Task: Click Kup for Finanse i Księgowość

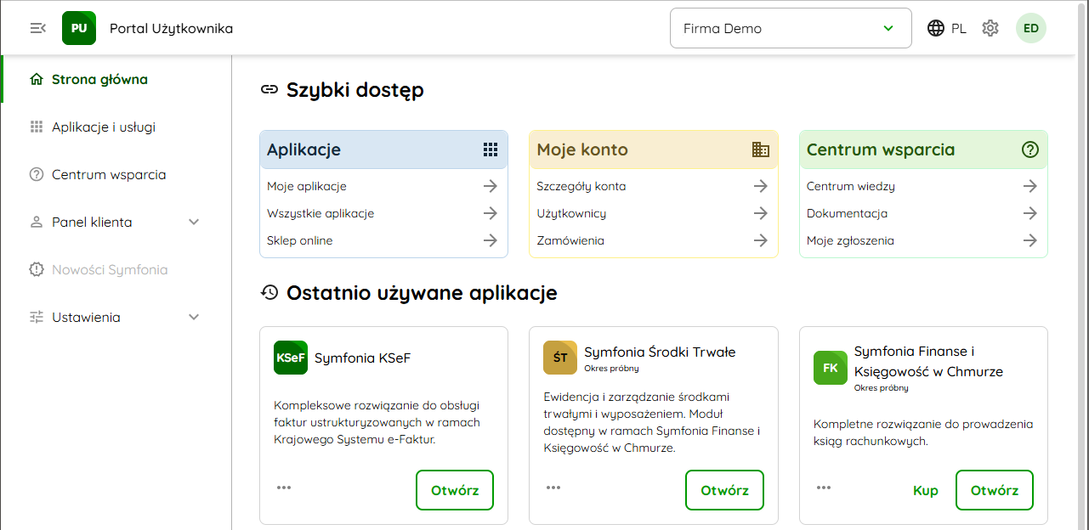Action: tap(925, 490)
